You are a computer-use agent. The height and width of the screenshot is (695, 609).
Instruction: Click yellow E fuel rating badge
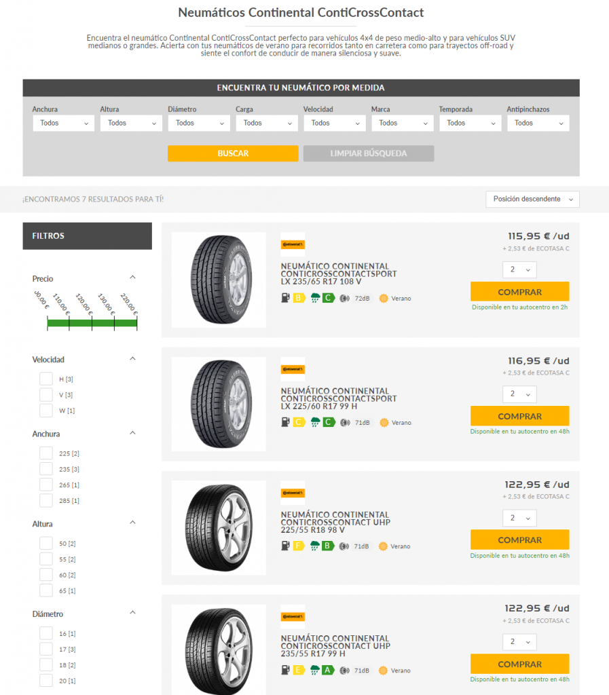tap(299, 670)
